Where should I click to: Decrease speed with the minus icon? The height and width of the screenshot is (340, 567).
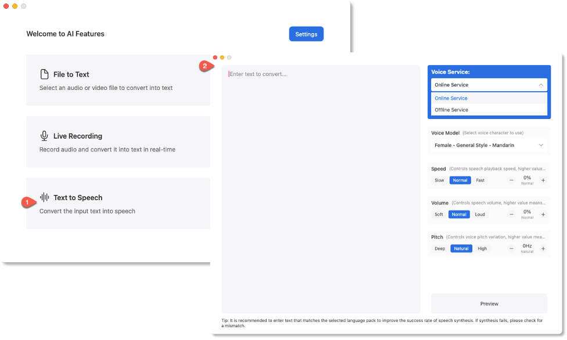[511, 180]
